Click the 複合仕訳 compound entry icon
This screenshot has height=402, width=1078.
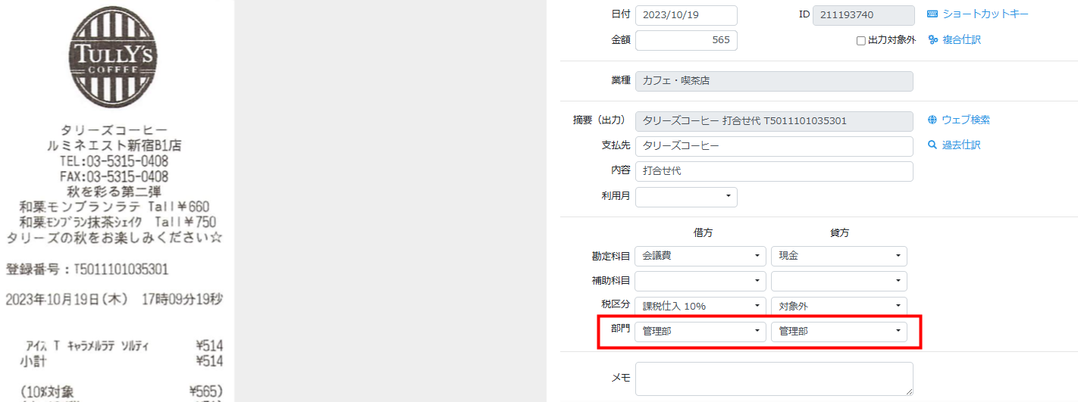point(932,40)
